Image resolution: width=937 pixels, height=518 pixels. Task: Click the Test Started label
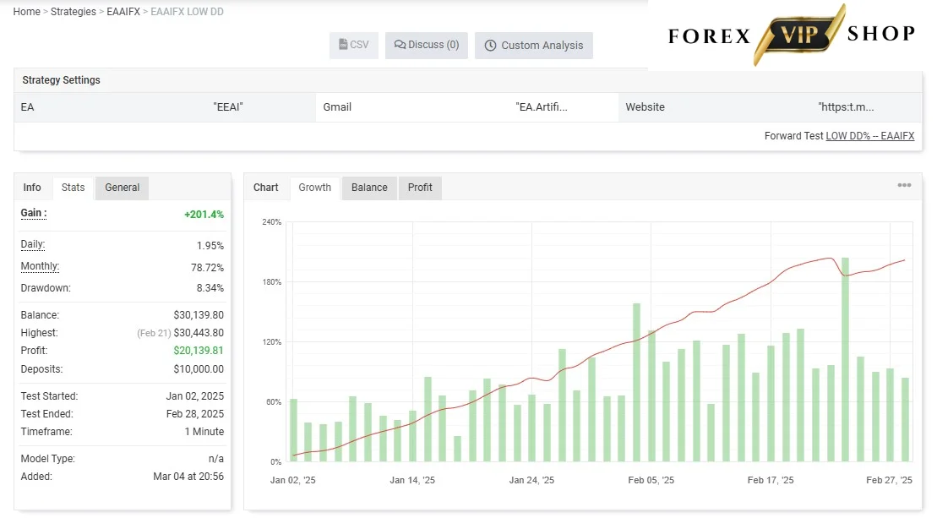[x=49, y=396]
